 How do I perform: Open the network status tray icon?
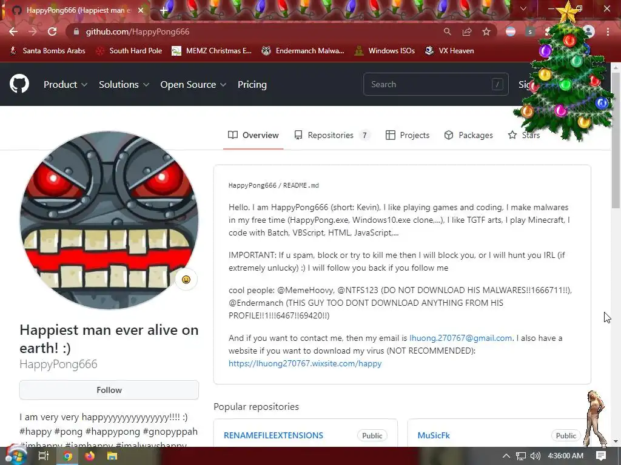coord(521,456)
